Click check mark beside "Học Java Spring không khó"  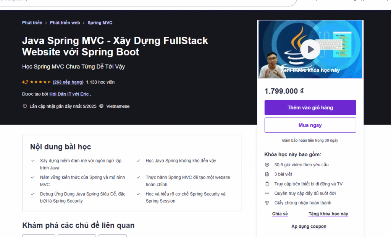tap(139, 161)
